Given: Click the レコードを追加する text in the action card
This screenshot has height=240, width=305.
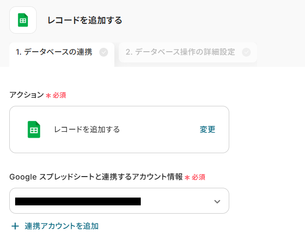Looking at the screenshot, I should point(87,130).
